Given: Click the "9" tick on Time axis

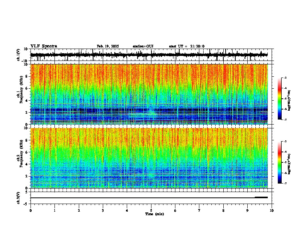Looking at the screenshot, I should click(x=247, y=211).
